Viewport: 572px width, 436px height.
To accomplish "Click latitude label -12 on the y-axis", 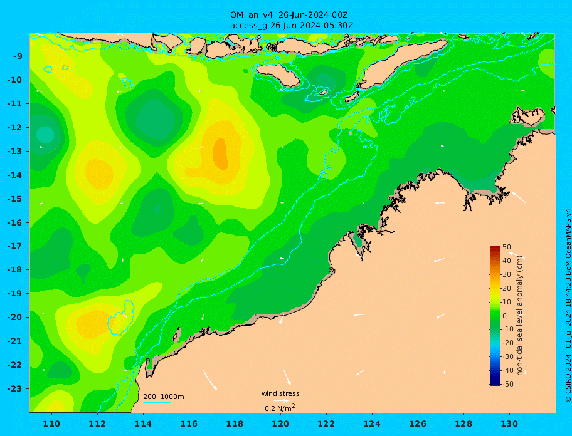I will pyautogui.click(x=15, y=128).
